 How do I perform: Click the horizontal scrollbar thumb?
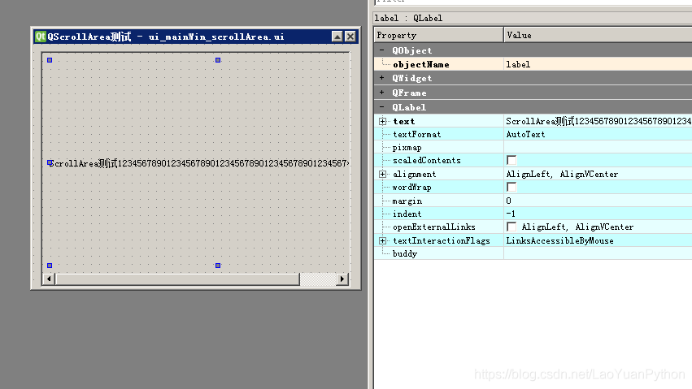(177, 279)
